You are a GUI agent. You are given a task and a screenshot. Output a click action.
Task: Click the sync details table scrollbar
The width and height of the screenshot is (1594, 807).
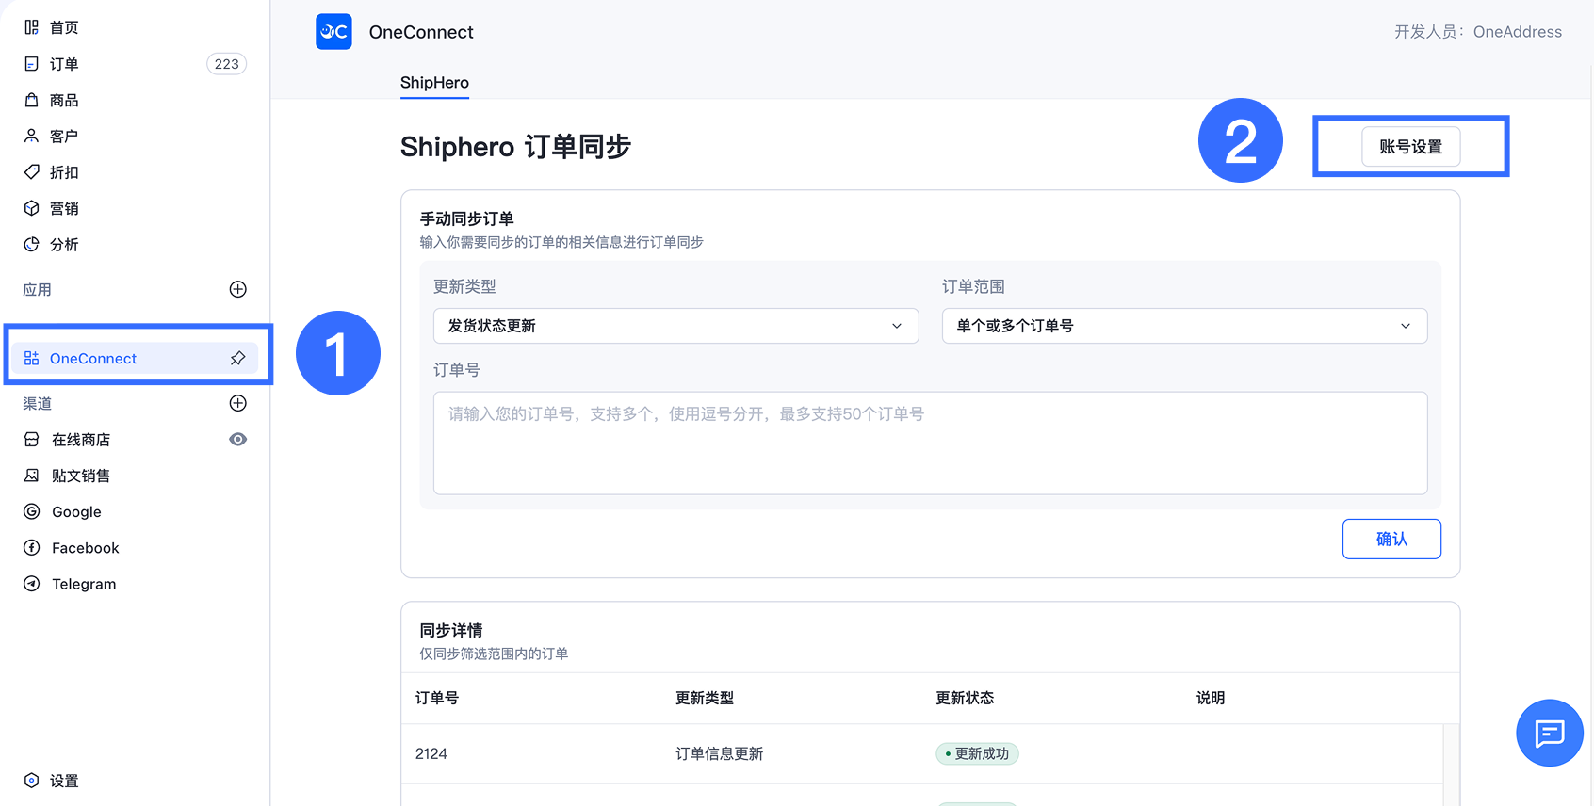click(1451, 765)
